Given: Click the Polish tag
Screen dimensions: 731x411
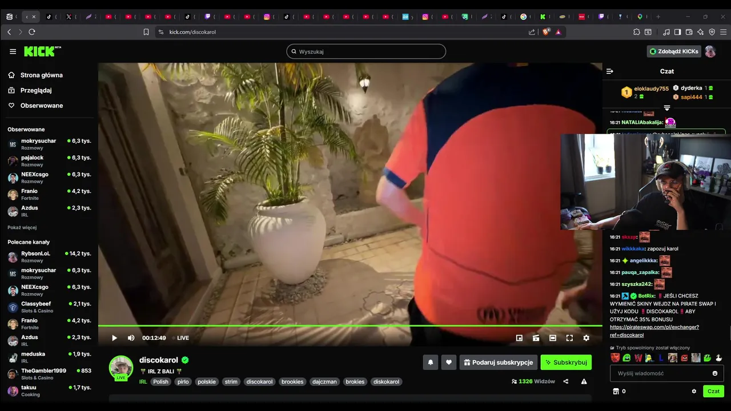Looking at the screenshot, I should point(160,381).
